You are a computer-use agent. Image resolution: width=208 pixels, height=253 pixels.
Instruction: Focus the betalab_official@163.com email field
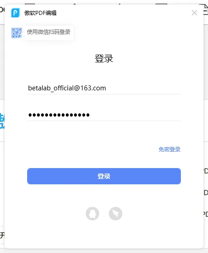[104, 88]
